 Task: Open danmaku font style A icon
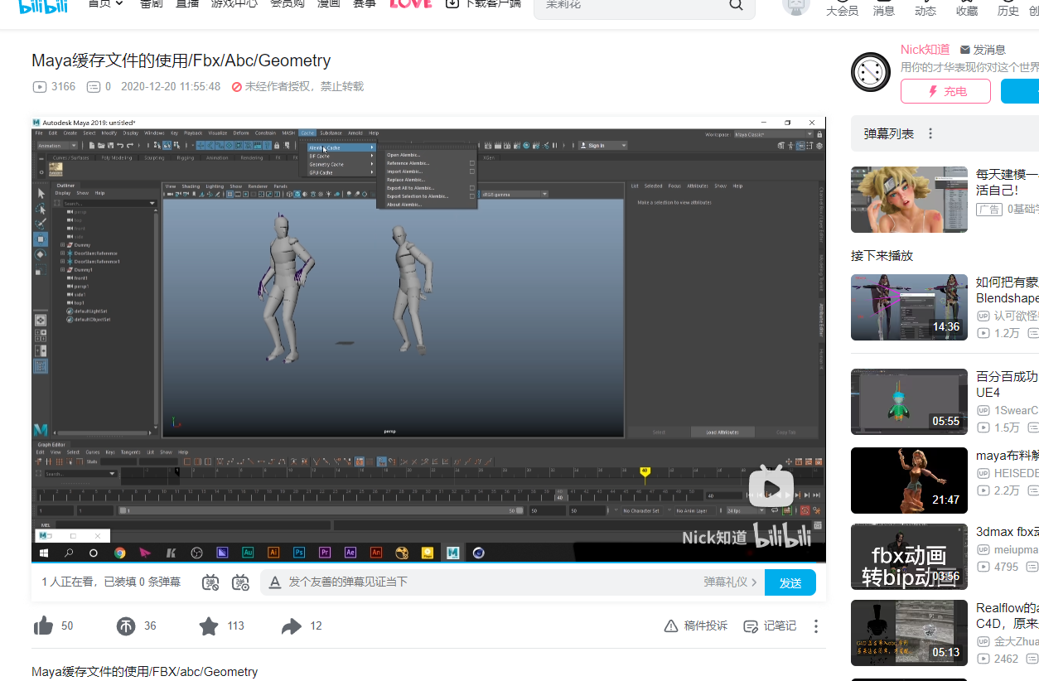276,582
